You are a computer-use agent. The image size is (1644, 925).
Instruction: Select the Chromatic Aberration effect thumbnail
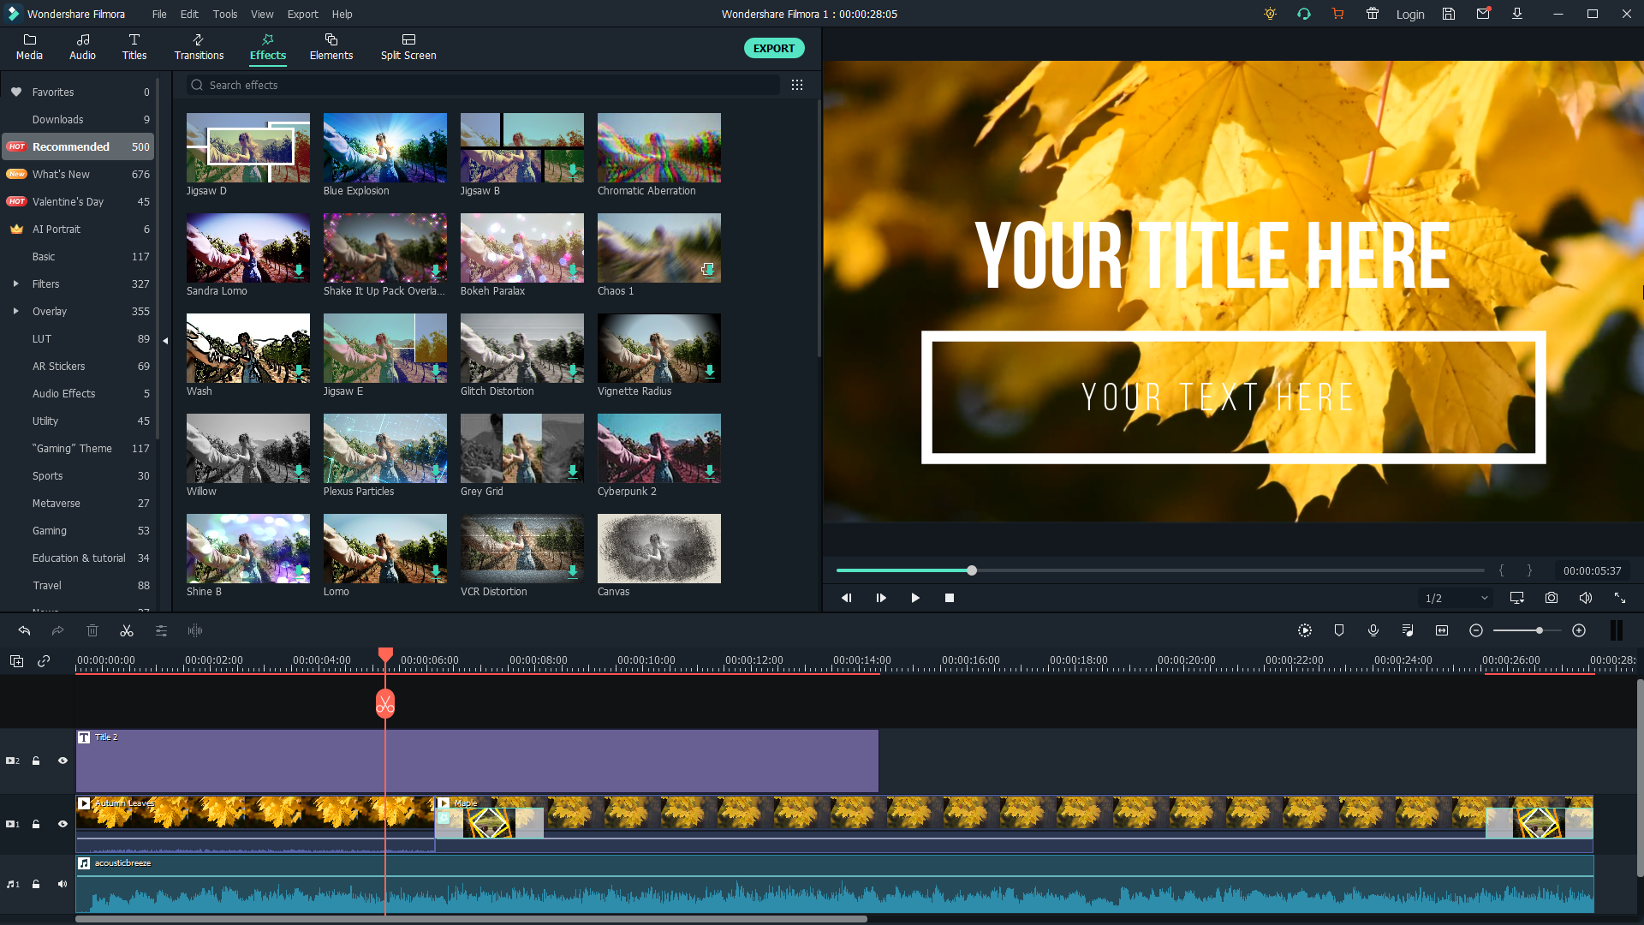658,147
